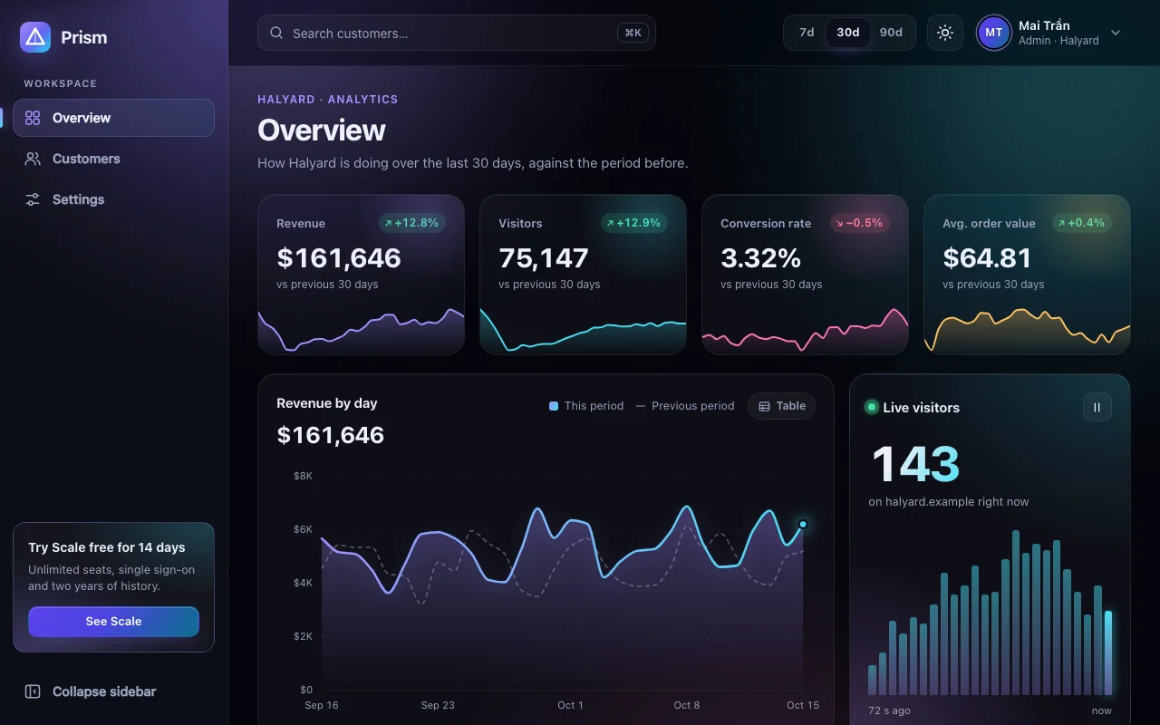Click the rightmost bright live visitors bar
Viewport: 1160px width, 725px height.
[x=1107, y=652]
